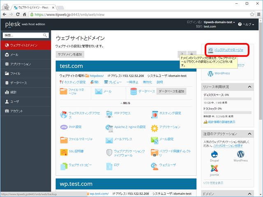
Task: Select the Drupal application icon
Action: 215,154
